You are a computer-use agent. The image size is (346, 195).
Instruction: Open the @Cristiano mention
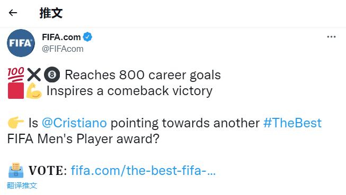pyautogui.click(x=74, y=123)
